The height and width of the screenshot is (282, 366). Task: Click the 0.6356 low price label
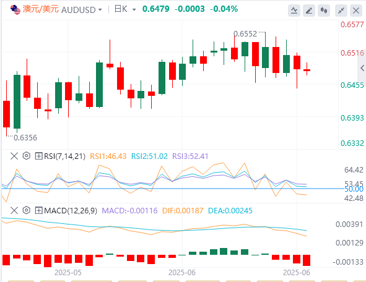pyautogui.click(x=25, y=138)
